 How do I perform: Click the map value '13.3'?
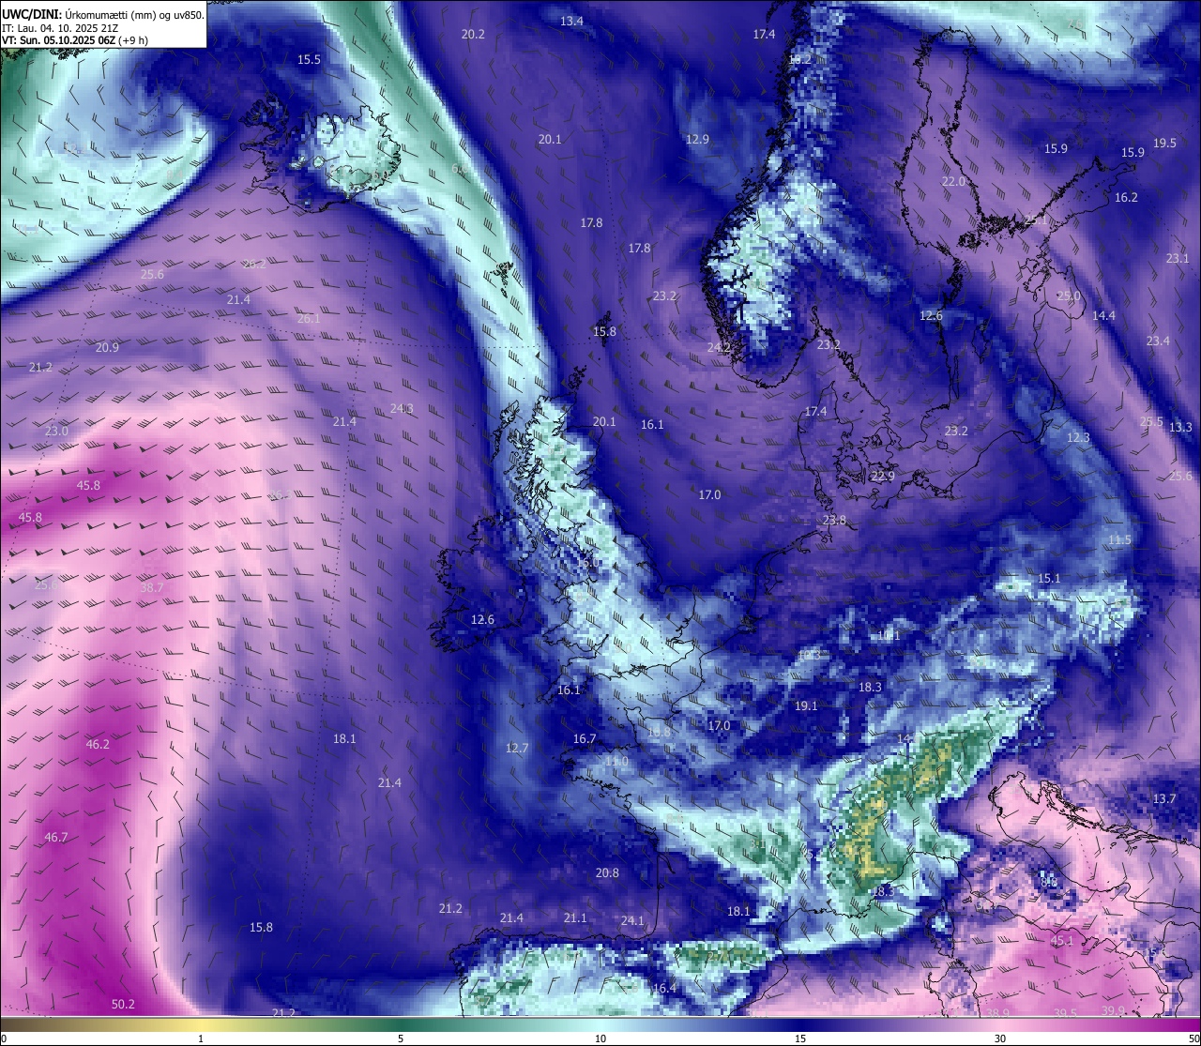pos(1180,427)
